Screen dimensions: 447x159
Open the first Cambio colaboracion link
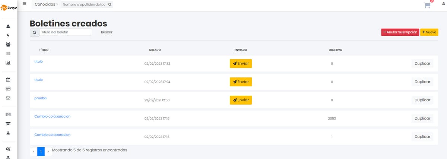click(52, 117)
